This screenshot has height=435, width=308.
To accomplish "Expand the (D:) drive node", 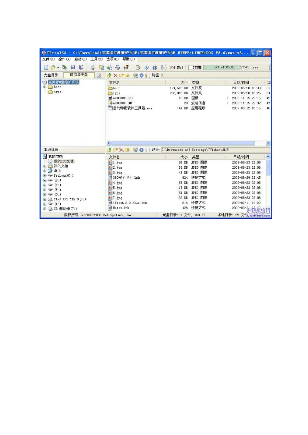I will click(45, 180).
